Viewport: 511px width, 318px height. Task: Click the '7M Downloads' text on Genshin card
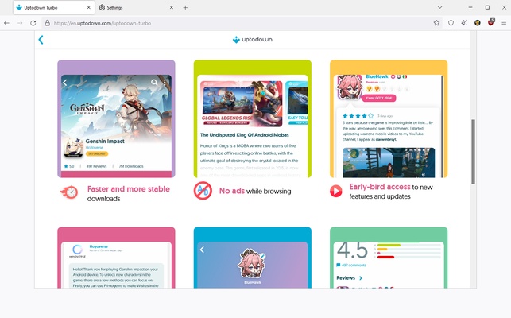(131, 166)
